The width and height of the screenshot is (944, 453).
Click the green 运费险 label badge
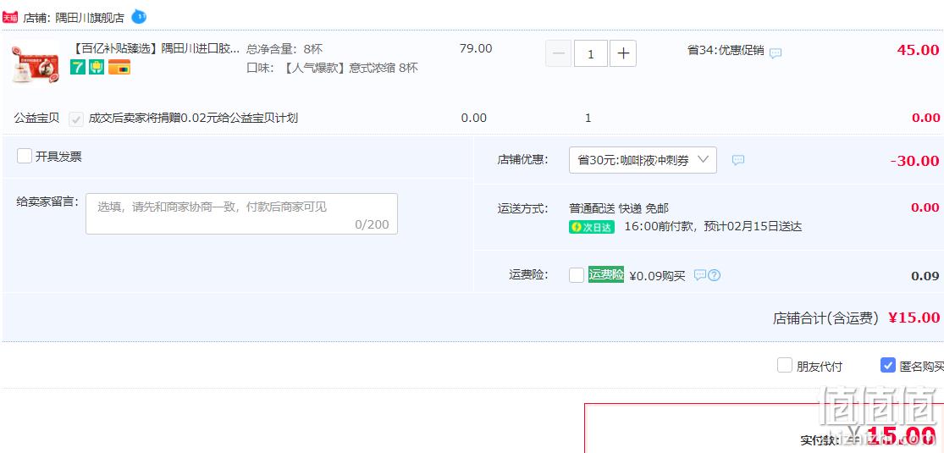click(x=605, y=274)
